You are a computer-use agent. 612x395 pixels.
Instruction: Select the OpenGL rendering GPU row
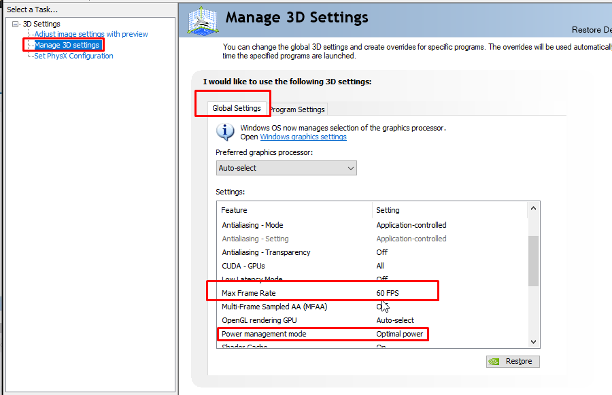pos(372,320)
